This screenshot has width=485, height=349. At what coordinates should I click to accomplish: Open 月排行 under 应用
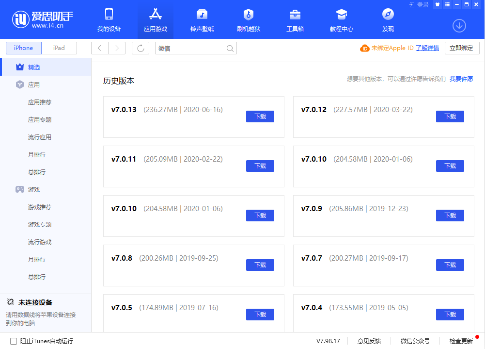[x=37, y=155]
